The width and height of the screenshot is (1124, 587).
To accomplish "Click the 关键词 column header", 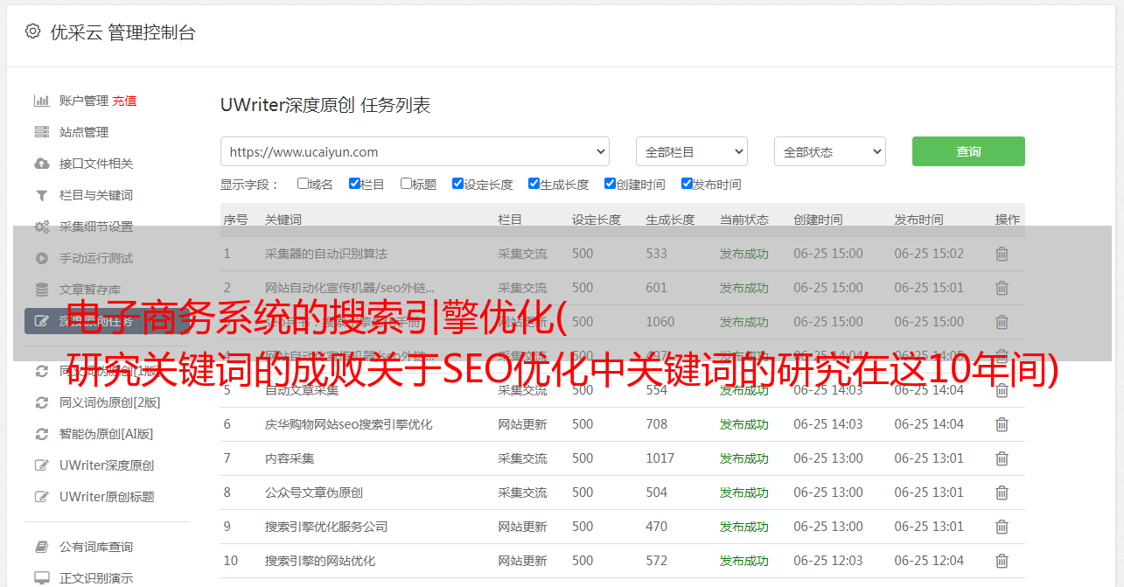I will (283, 220).
